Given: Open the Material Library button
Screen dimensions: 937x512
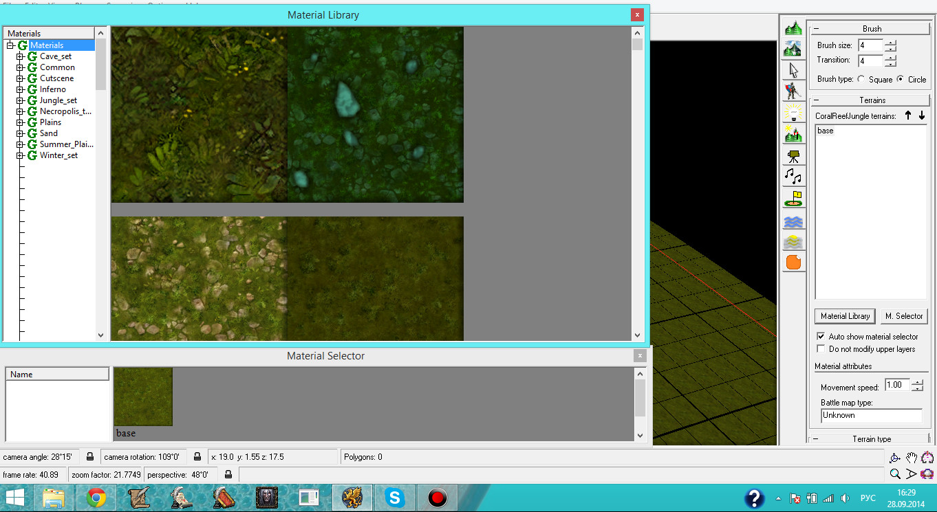Looking at the screenshot, I should point(845,316).
